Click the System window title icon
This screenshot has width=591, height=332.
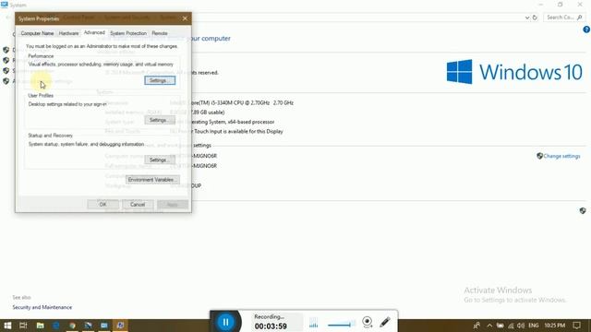(x=5, y=5)
